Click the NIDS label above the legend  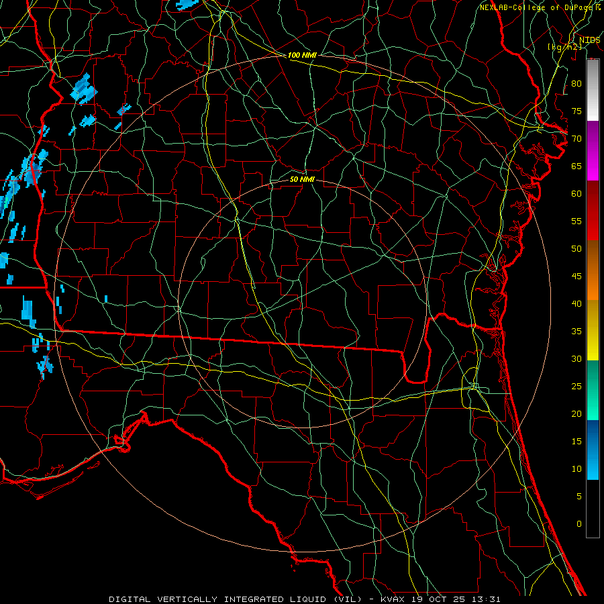pyautogui.click(x=589, y=40)
